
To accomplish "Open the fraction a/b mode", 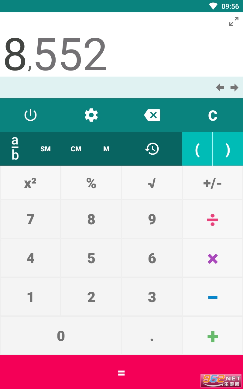I will click(15, 149).
